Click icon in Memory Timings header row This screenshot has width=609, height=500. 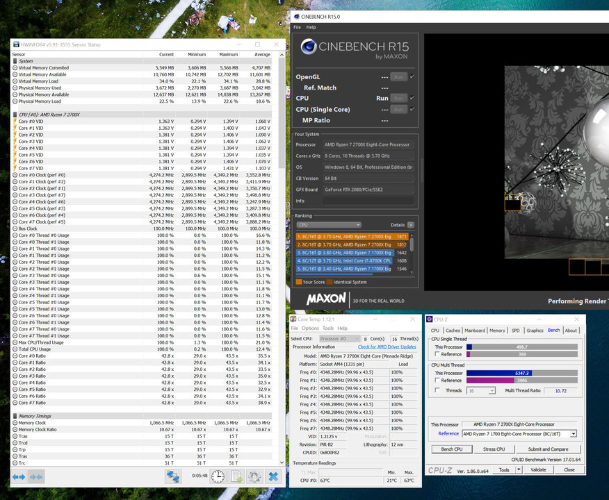[x=15, y=416]
